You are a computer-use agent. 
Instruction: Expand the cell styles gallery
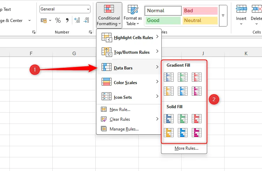point(223,16)
